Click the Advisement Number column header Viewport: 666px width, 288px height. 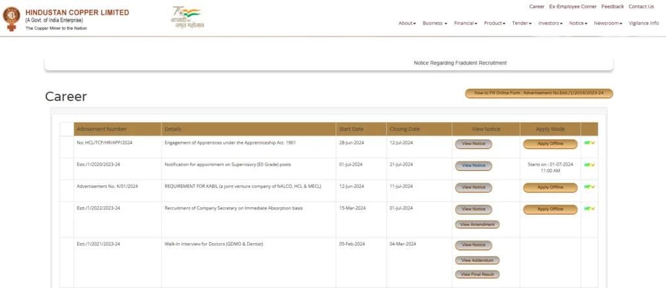(x=118, y=129)
